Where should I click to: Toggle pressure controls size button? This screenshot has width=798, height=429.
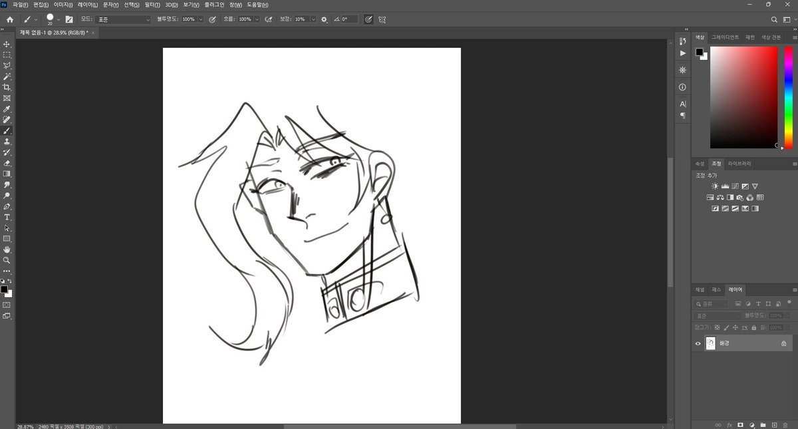pos(368,19)
